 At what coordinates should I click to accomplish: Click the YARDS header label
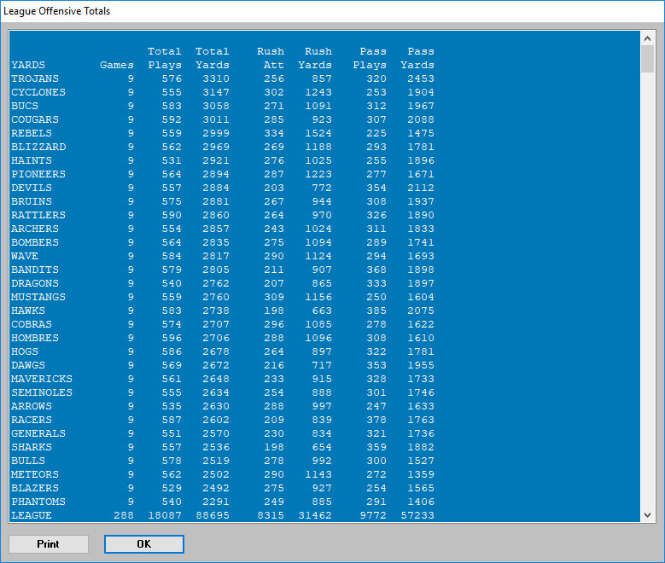click(28, 65)
